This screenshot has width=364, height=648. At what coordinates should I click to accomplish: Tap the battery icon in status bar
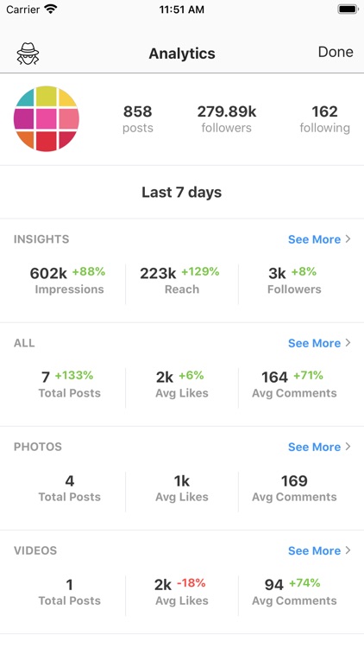tap(348, 10)
